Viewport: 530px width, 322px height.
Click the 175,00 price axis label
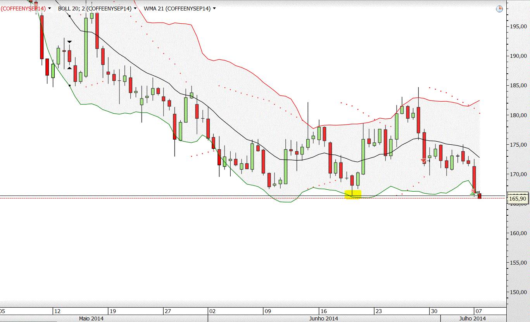(518, 145)
